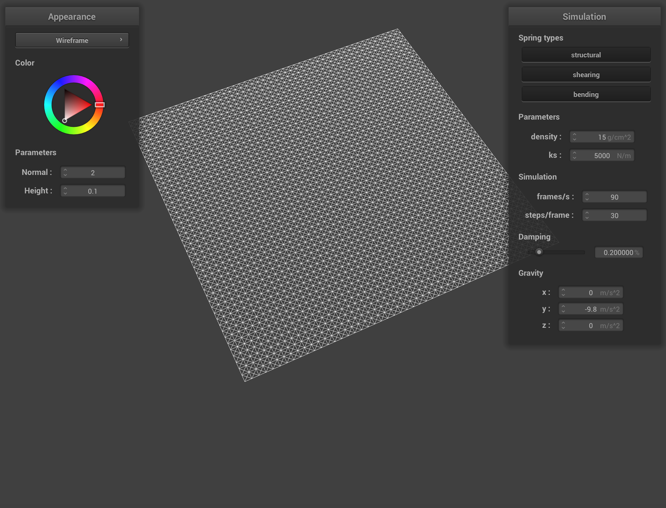Click the gravity z stepper arrows
This screenshot has height=508, width=666.
tap(563, 325)
